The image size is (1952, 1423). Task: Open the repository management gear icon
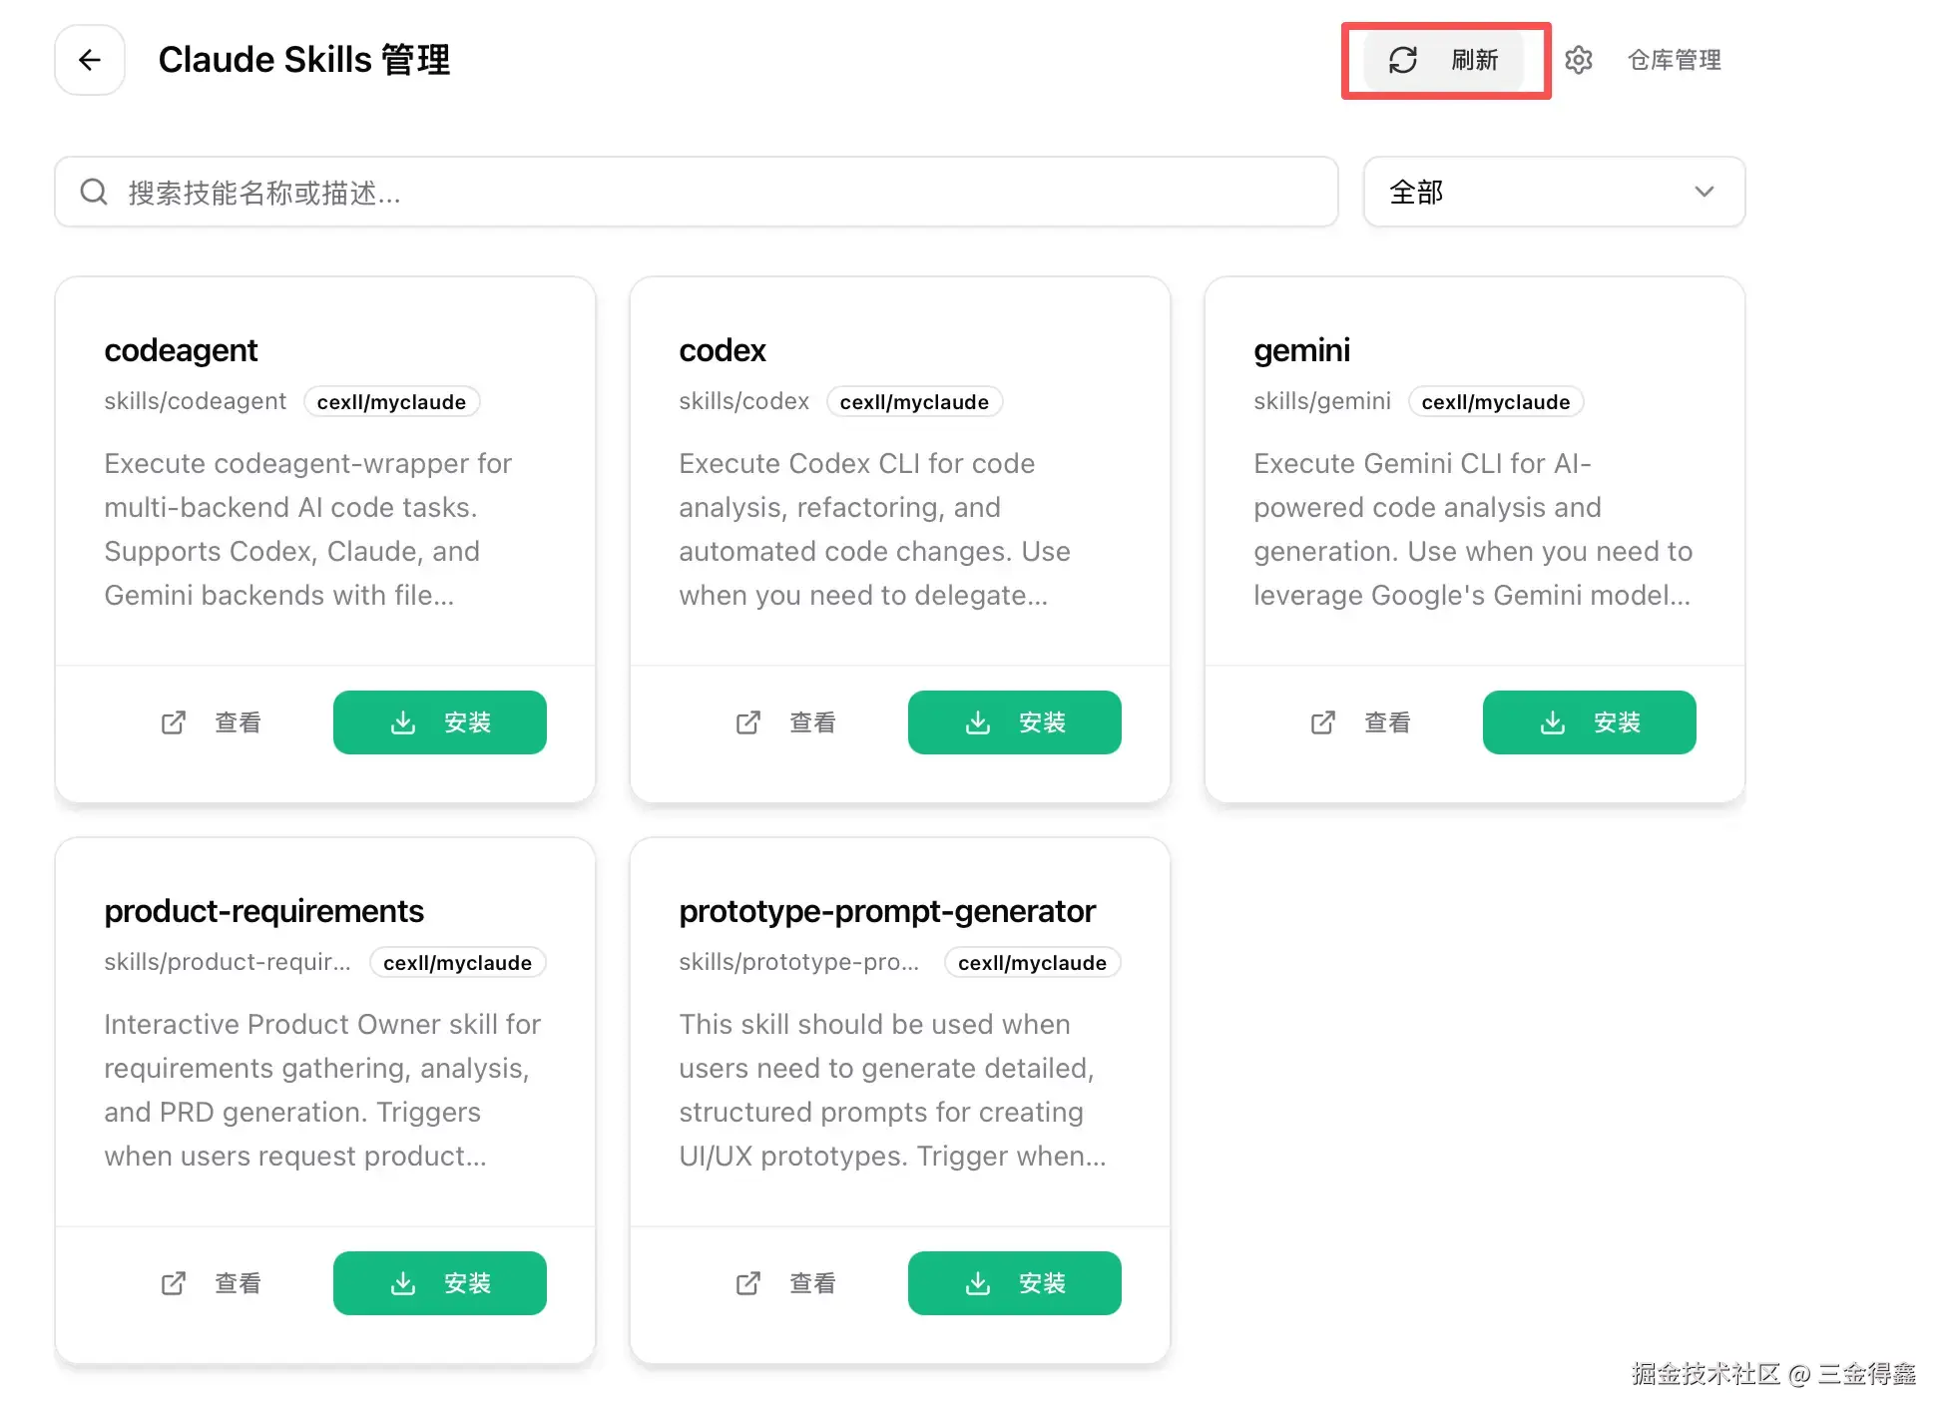coord(1578,60)
